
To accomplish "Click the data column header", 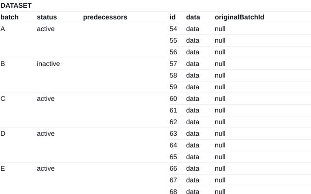I will coord(193,17).
